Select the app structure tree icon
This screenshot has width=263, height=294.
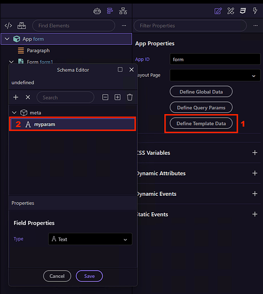click(110, 11)
